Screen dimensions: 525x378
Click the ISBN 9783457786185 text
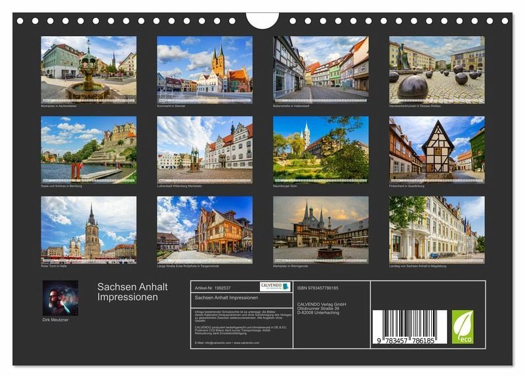coord(318,288)
